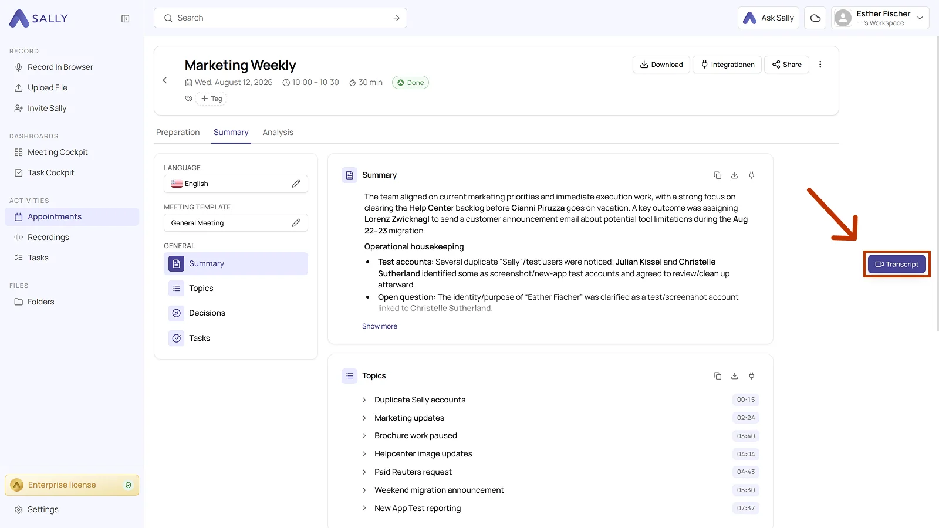Open Integrationen
Screen dimensions: 939x528
tap(727, 65)
